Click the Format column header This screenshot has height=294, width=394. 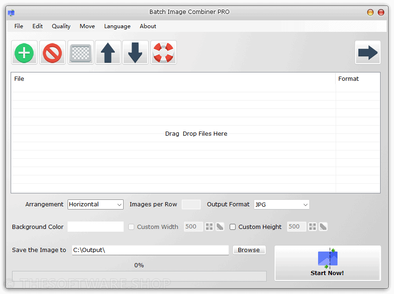(357, 78)
